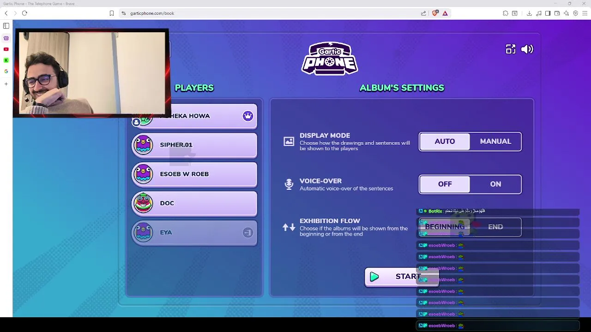Select player SIPHER.01 row

[194, 145]
